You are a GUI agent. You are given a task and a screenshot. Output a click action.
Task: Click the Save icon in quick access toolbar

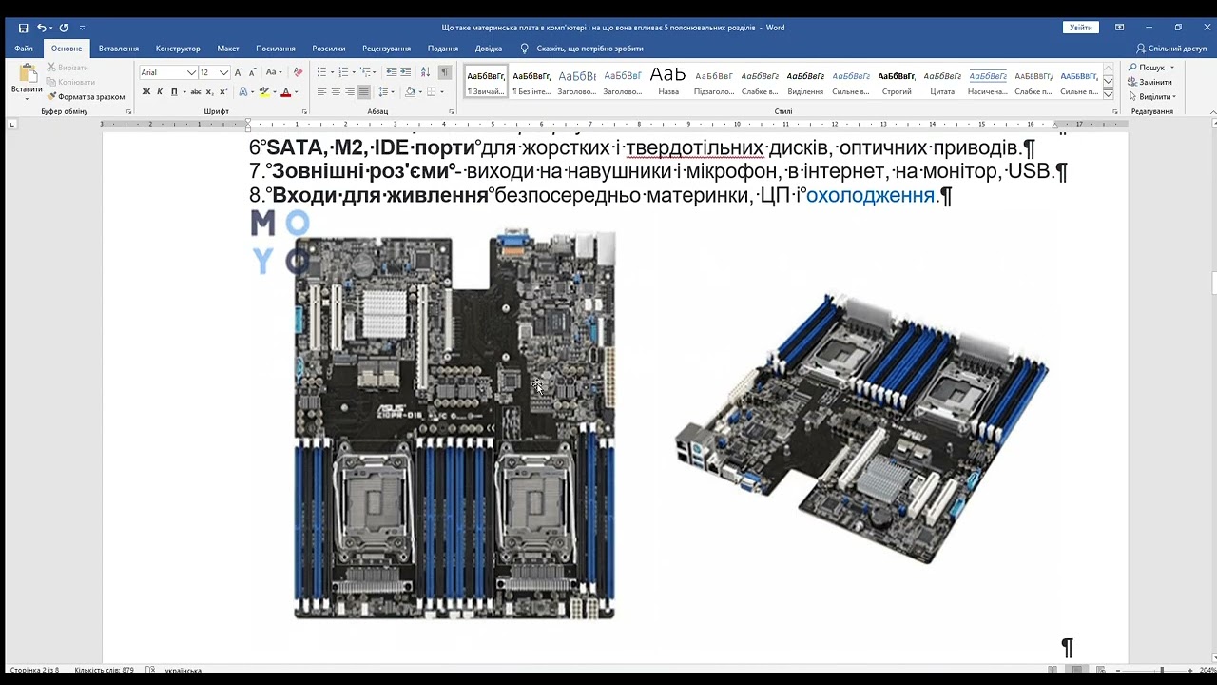[x=23, y=28]
